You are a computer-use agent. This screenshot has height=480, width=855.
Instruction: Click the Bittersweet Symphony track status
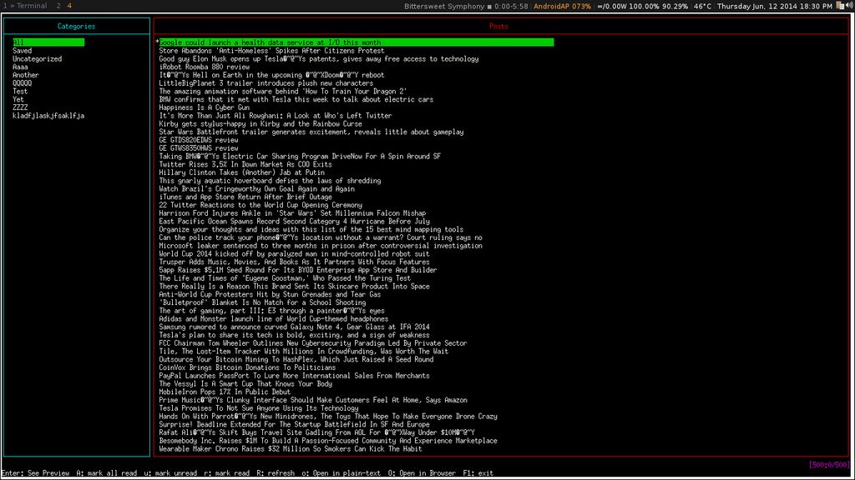(466, 6)
